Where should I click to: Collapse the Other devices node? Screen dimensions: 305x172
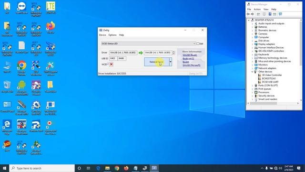pyautogui.click(x=252, y=72)
